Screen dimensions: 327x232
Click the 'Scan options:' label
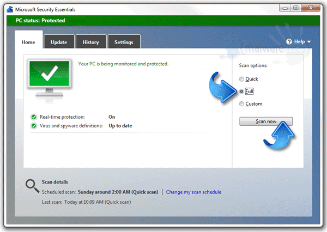(253, 65)
